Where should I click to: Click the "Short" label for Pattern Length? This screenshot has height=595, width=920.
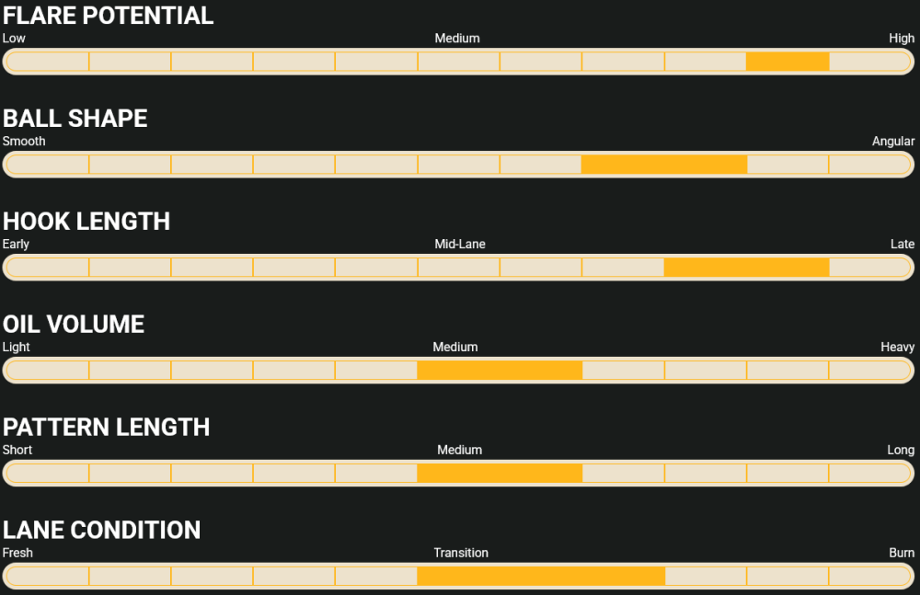(17, 451)
